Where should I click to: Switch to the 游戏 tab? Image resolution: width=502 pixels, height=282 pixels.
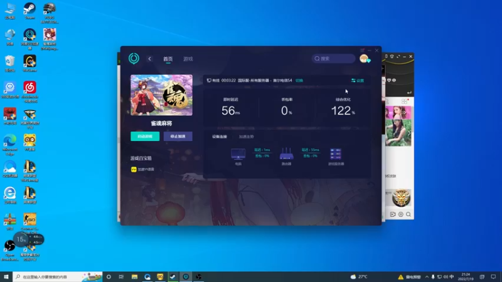click(x=188, y=59)
